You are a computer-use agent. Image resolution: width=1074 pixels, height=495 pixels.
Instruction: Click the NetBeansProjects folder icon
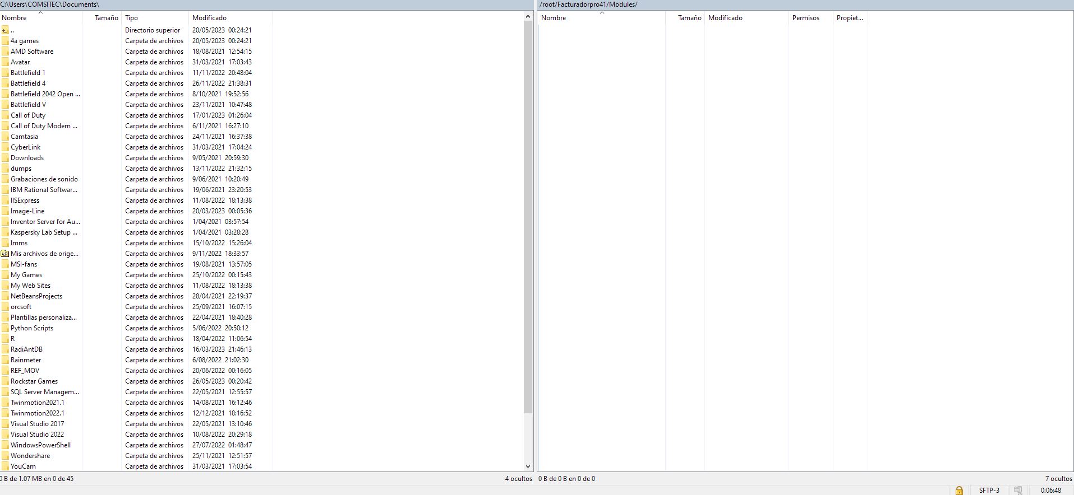tap(5, 296)
